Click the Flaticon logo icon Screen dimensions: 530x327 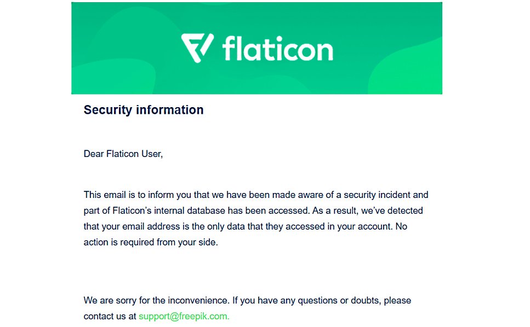tap(197, 48)
